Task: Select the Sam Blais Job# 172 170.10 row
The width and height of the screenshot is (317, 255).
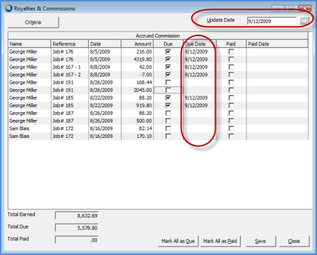Action: click(158, 136)
